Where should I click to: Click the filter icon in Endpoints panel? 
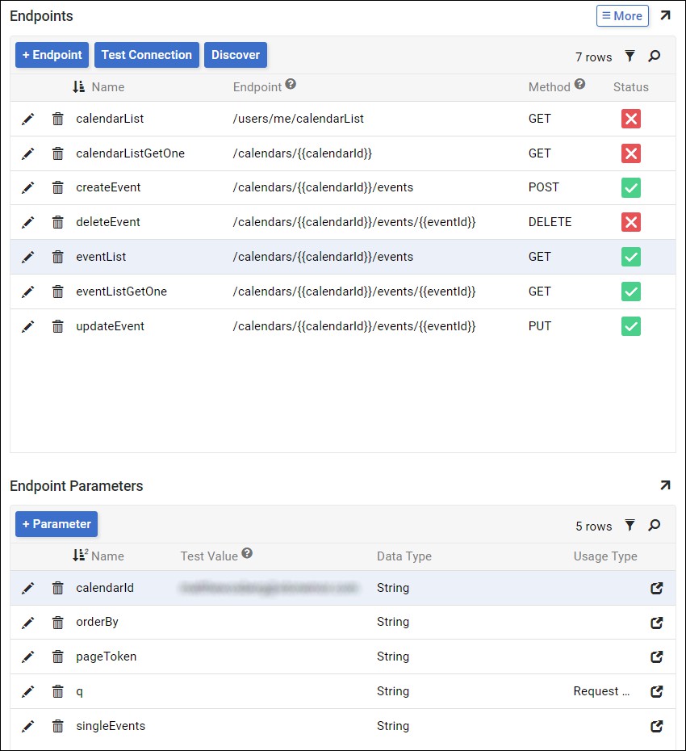630,57
